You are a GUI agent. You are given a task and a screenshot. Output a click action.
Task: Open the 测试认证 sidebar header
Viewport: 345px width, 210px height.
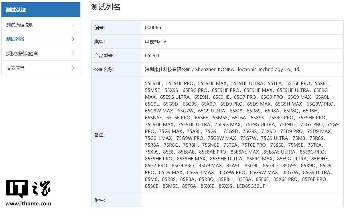click(x=41, y=10)
